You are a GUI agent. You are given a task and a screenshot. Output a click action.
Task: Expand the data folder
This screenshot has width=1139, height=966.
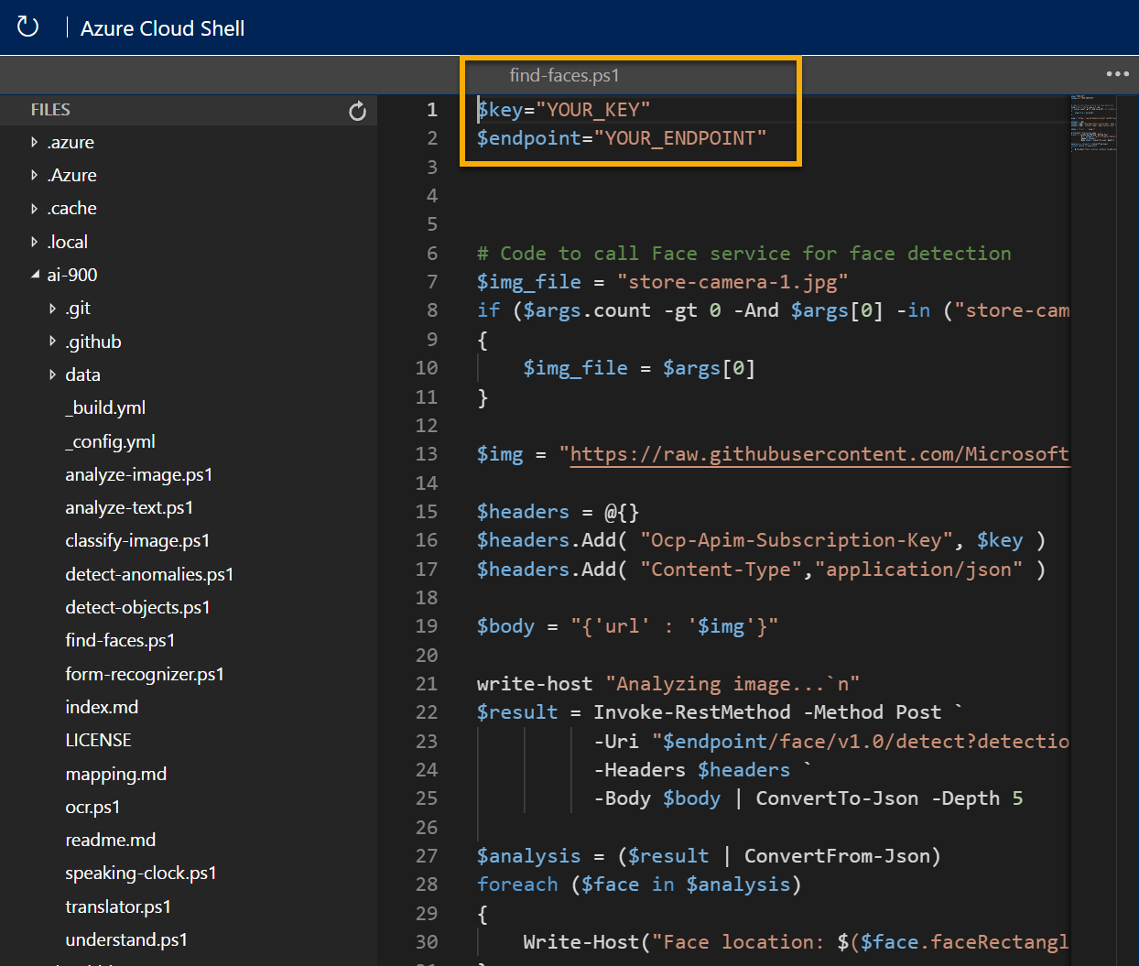tap(52, 374)
